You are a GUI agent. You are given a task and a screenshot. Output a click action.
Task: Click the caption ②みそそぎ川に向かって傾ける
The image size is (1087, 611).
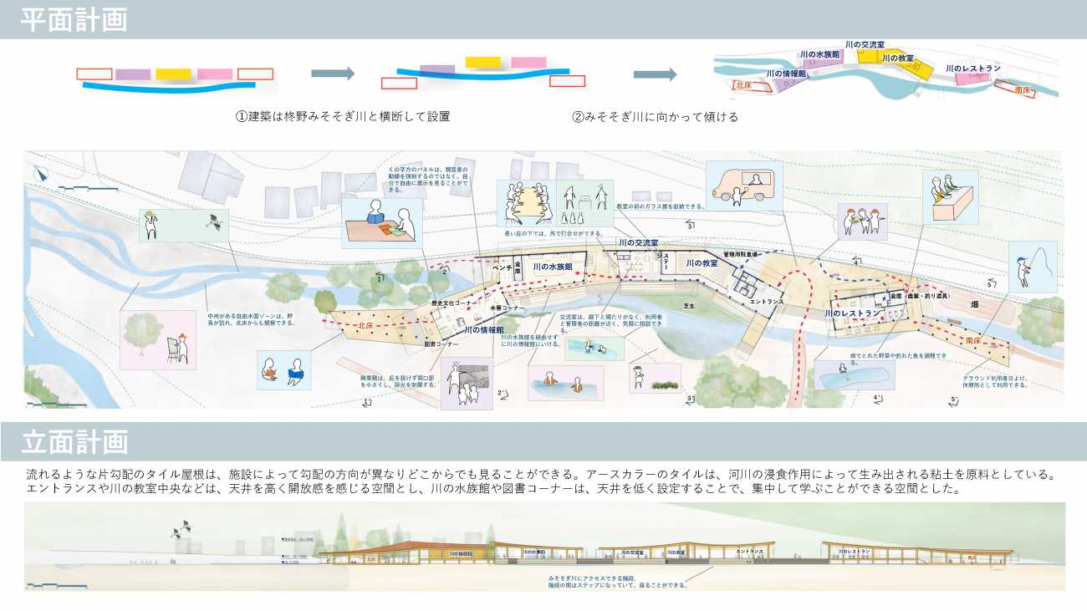(655, 117)
